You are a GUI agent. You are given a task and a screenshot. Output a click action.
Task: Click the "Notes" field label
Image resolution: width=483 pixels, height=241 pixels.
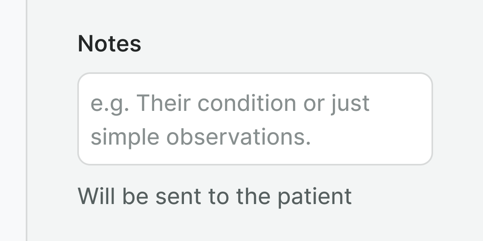coord(109,43)
